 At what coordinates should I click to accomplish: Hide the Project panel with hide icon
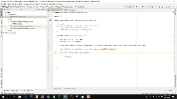[x=45, y=10]
